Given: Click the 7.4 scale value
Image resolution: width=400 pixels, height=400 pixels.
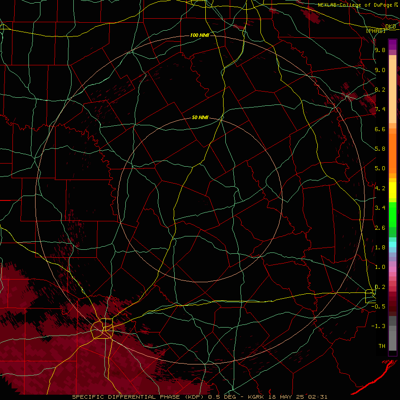Looking at the screenshot, I should (380, 109).
